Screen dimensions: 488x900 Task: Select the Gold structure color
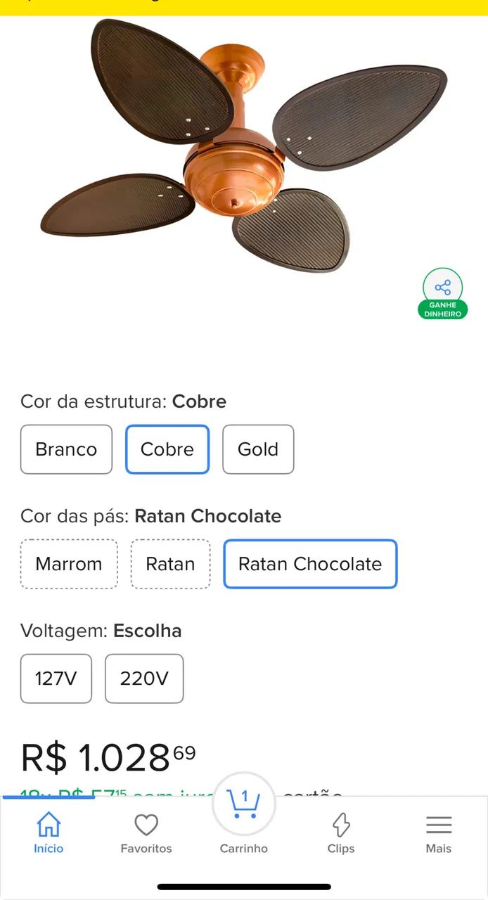[258, 449]
